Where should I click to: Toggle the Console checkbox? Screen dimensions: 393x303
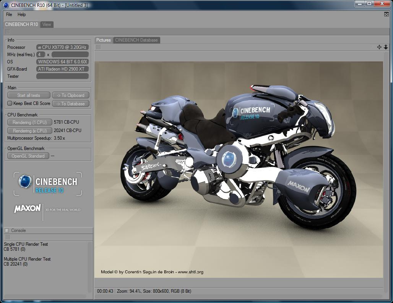point(7,230)
